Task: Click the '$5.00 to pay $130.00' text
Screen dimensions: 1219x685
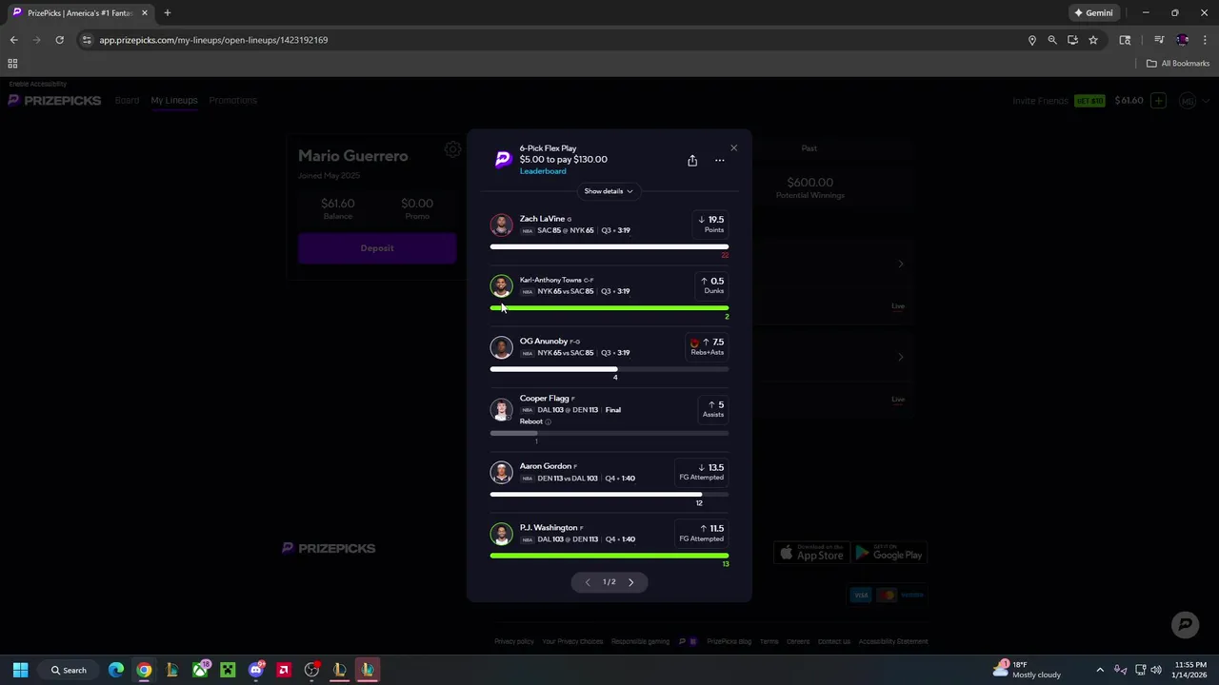Action: 563,160
